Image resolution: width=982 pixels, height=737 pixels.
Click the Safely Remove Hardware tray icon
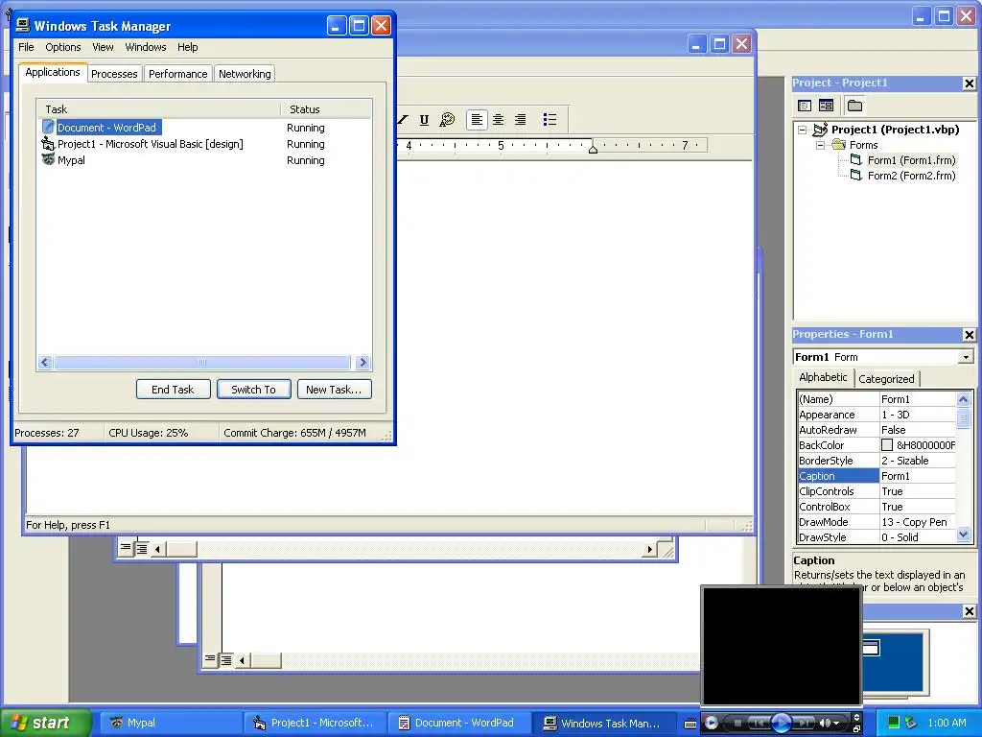pyautogui.click(x=911, y=723)
